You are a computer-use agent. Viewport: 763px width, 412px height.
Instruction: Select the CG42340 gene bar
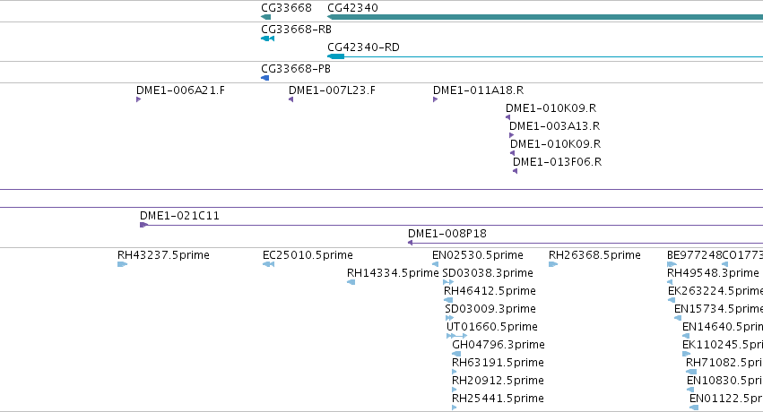545,17
